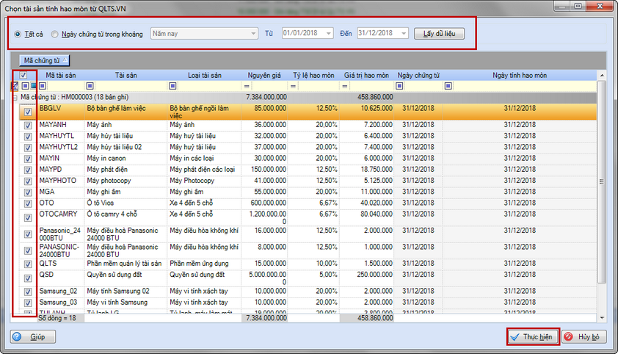Toggle checkbox for MAYPHOTO row
Viewport: 618px width, 354px height.
[28, 181]
